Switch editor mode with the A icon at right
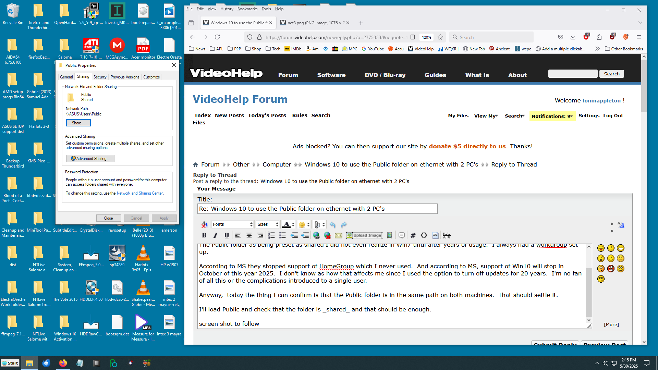Screen dimensions: 658x370 pyautogui.click(x=621, y=225)
